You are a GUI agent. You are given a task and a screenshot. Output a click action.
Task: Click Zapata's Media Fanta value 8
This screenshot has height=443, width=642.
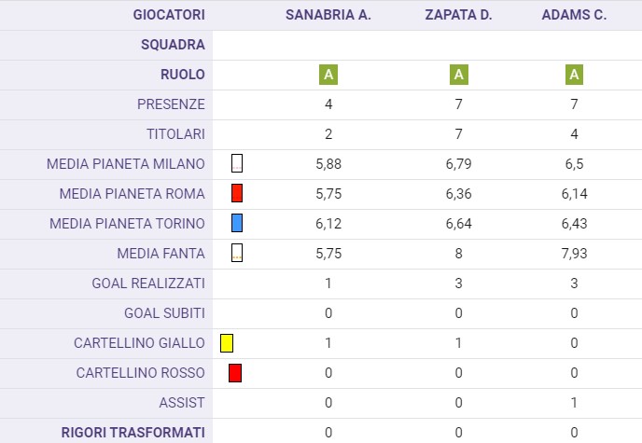point(458,254)
